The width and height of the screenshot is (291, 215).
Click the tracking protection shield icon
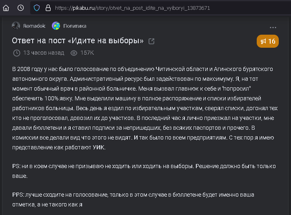click(37, 8)
